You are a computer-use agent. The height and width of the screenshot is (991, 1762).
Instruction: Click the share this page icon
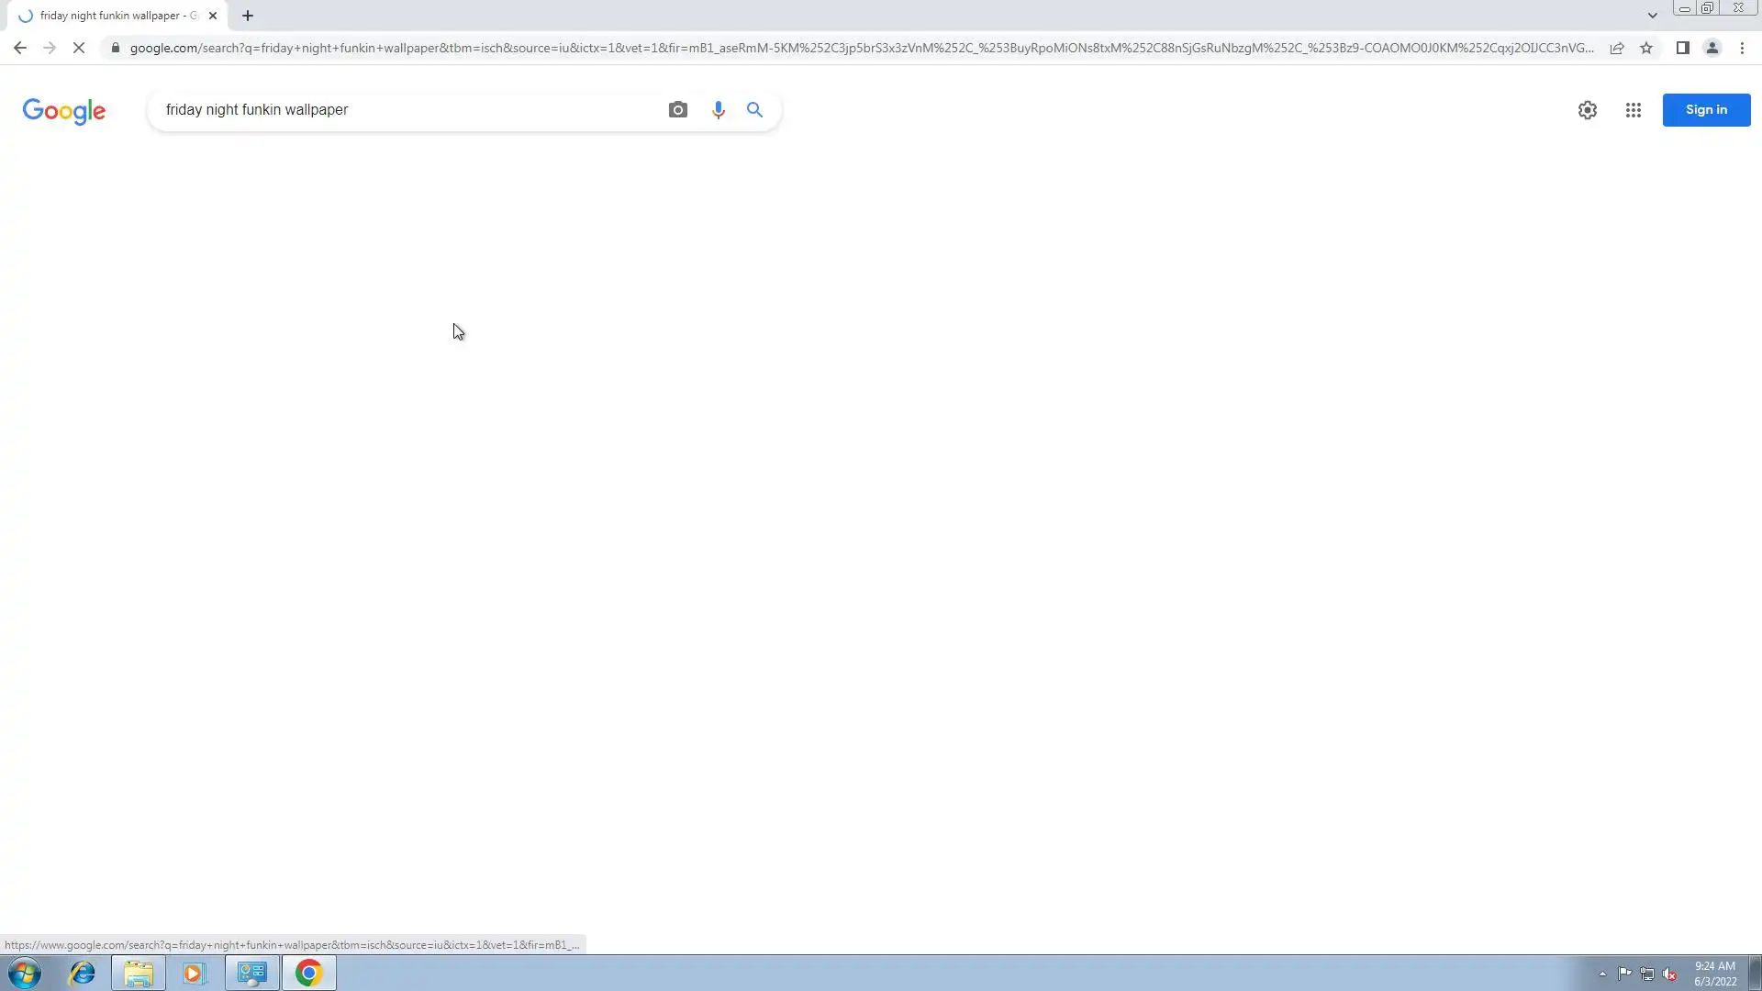click(1617, 48)
